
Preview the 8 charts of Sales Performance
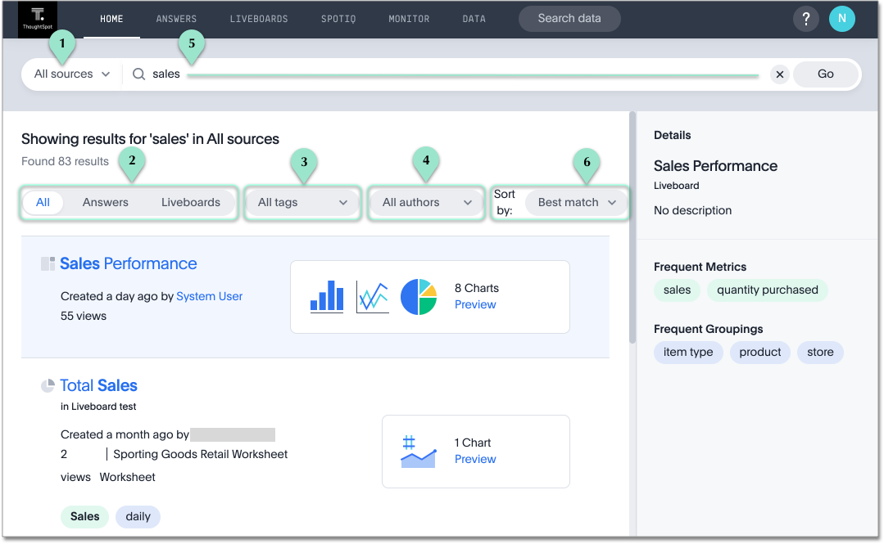pyautogui.click(x=475, y=303)
